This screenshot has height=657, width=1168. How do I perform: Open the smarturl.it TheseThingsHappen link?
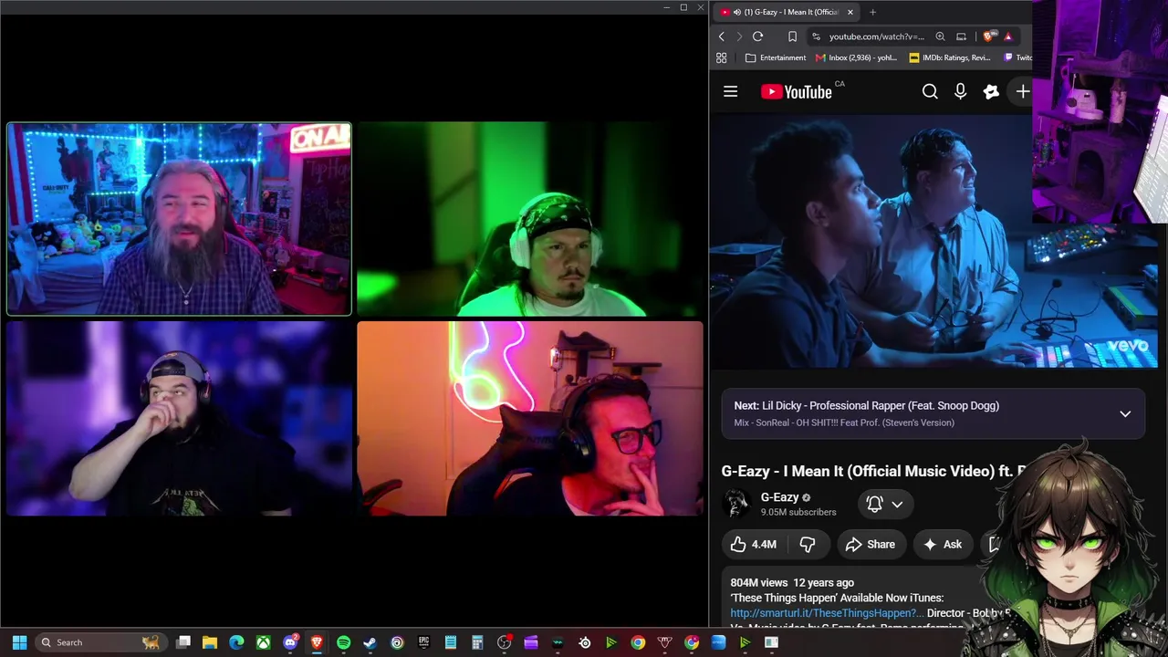[828, 613]
